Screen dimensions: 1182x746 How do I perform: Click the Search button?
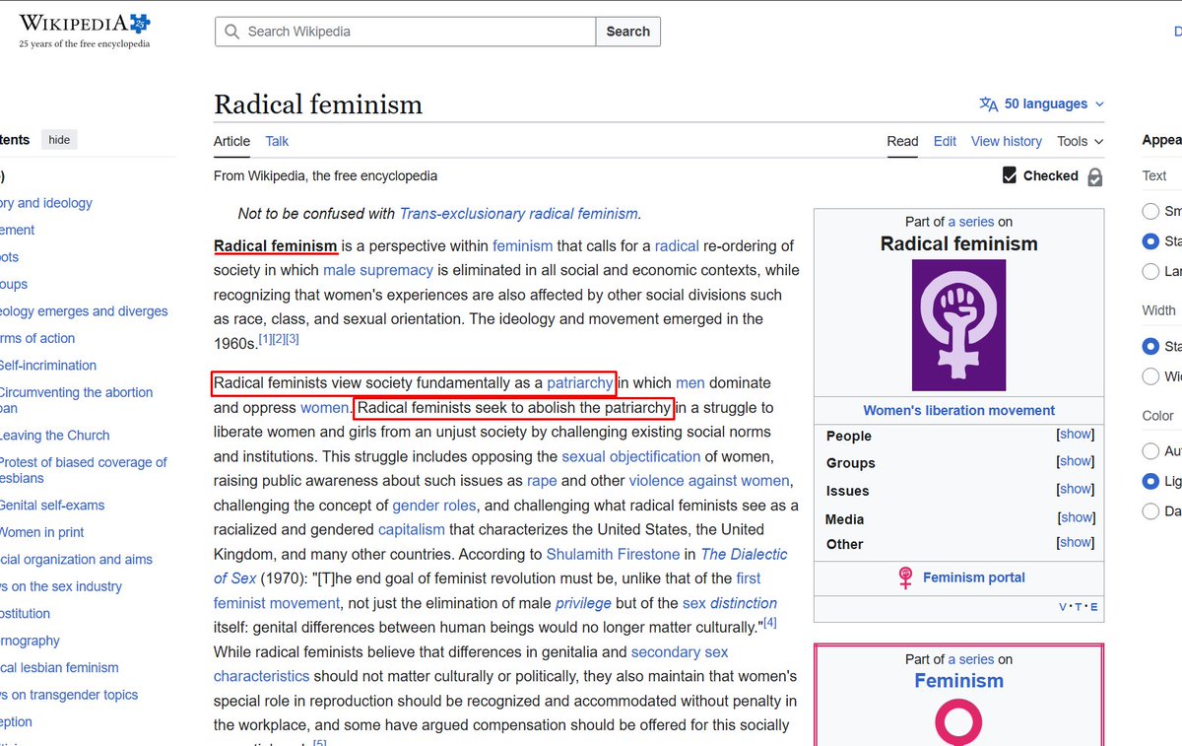tap(627, 32)
